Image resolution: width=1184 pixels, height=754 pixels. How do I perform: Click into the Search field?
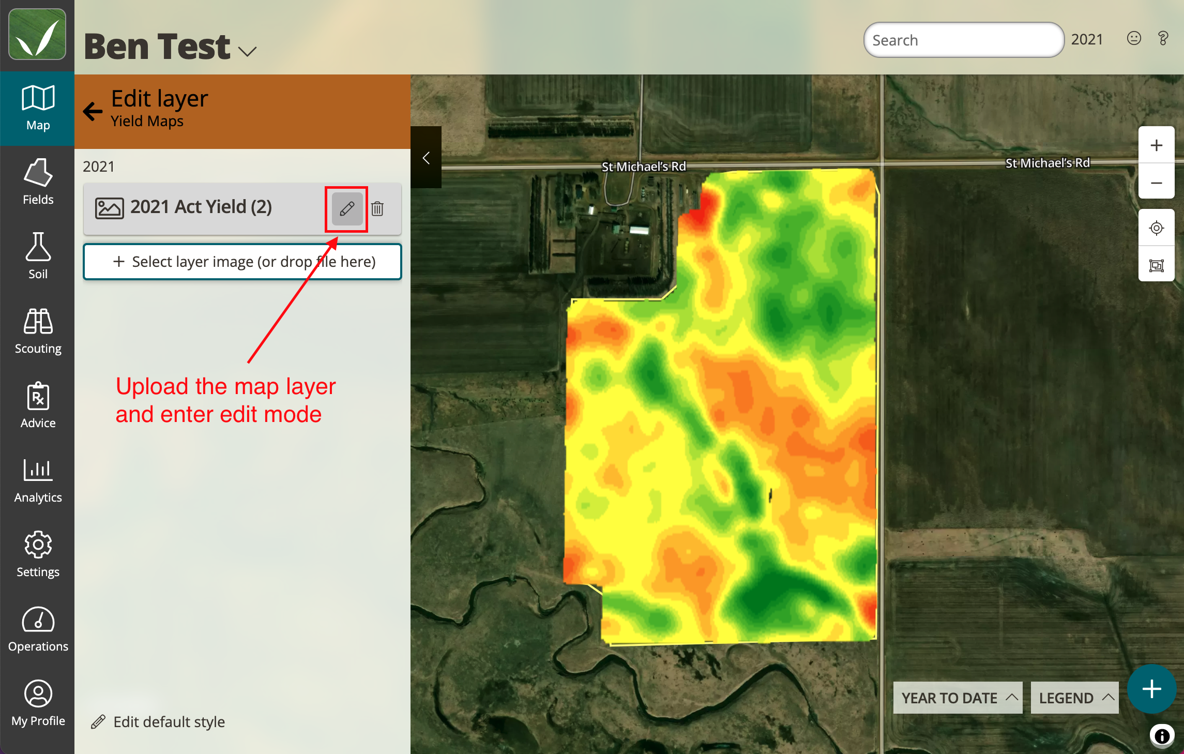[964, 40]
